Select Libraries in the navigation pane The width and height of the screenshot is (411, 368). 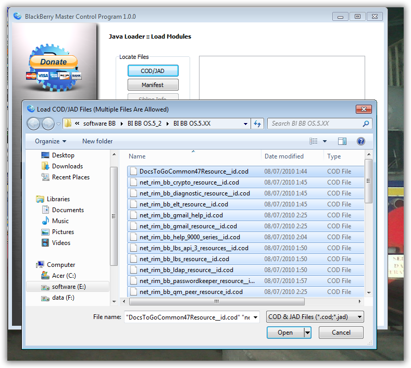coord(58,199)
